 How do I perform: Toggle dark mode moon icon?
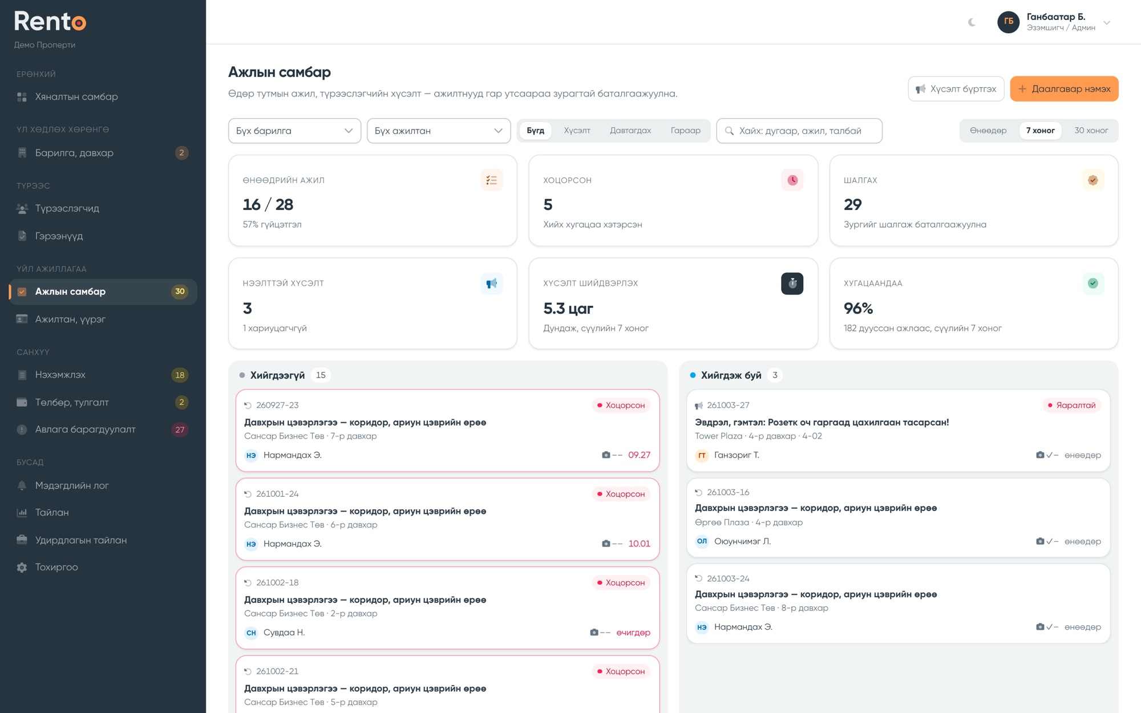pos(972,22)
